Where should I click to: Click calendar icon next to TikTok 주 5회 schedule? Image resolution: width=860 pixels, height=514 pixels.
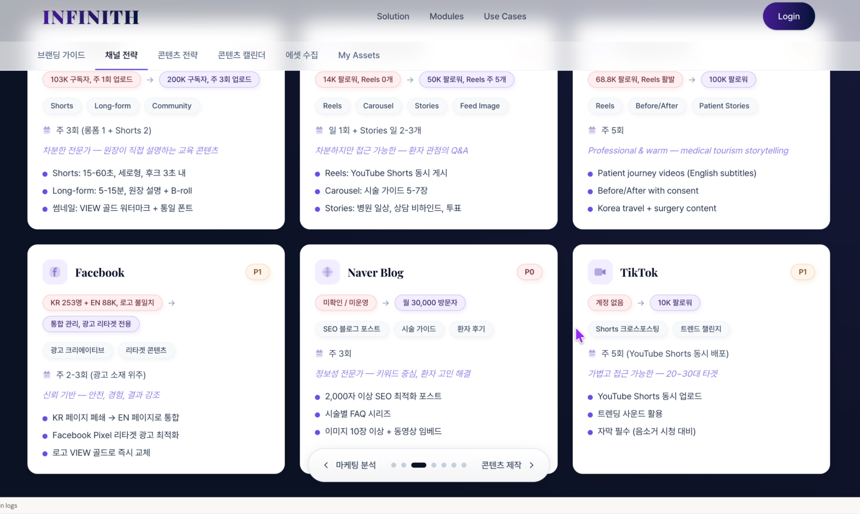pyautogui.click(x=592, y=353)
